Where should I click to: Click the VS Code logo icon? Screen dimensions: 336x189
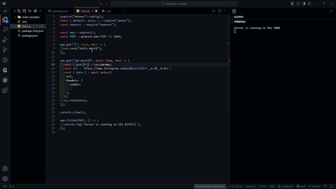(x=4, y=4)
